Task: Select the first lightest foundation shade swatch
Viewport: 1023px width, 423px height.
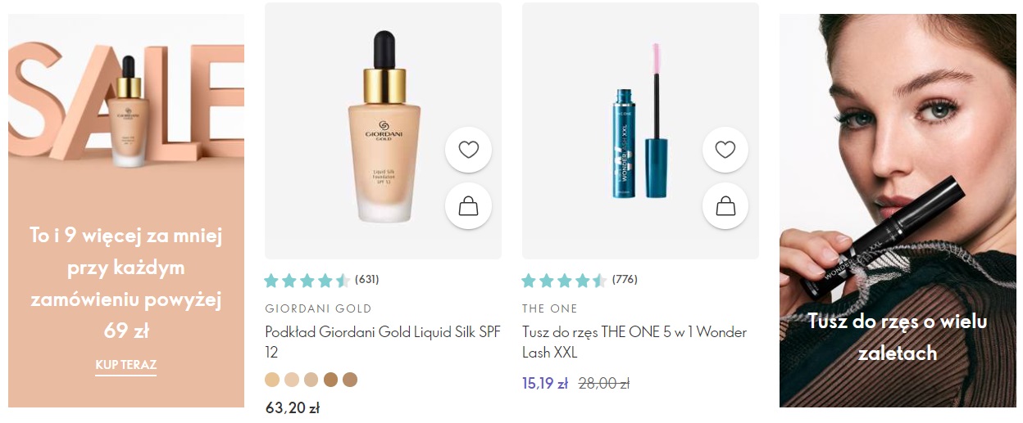Action: [272, 380]
